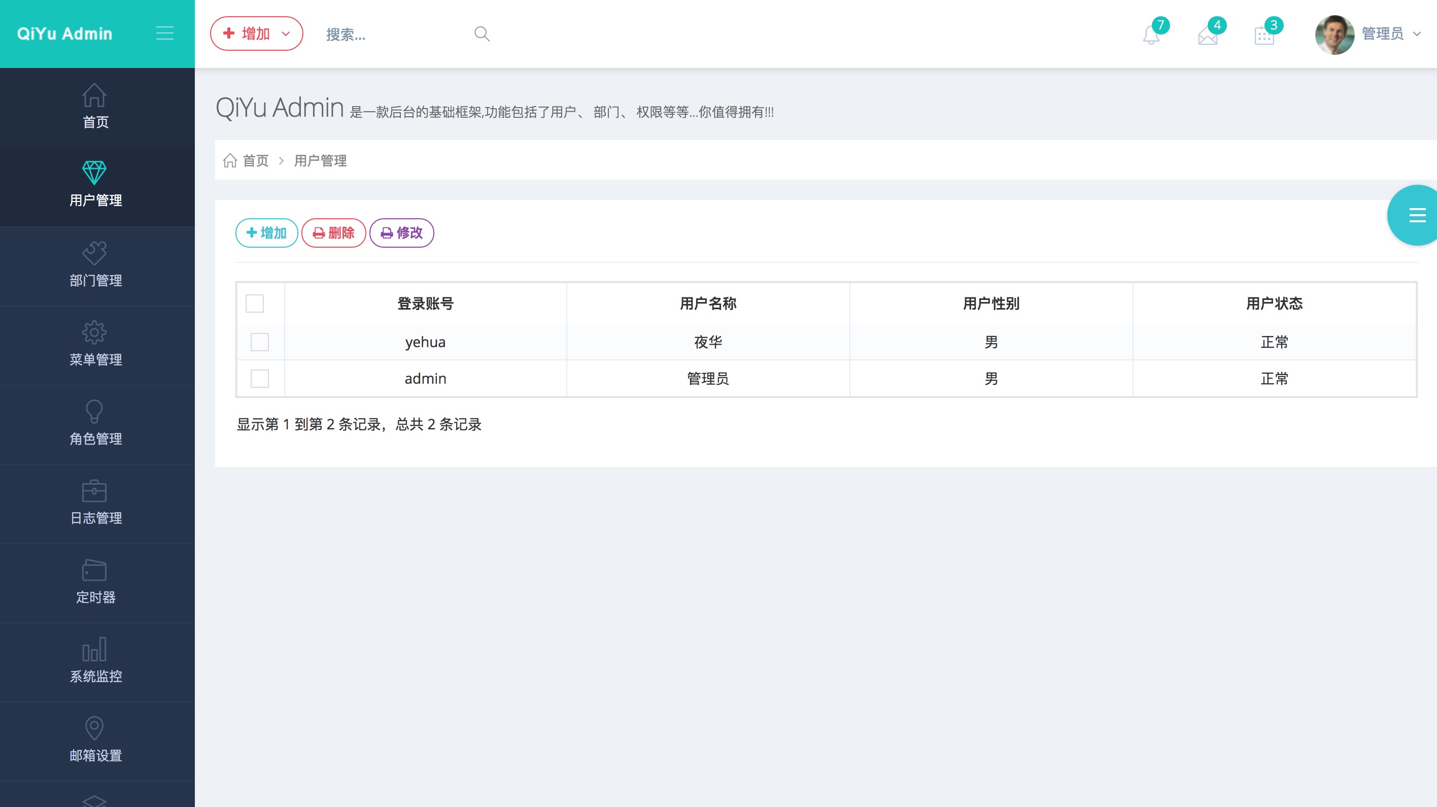Click the 用户名称 column header
1437x807 pixels.
click(x=708, y=304)
